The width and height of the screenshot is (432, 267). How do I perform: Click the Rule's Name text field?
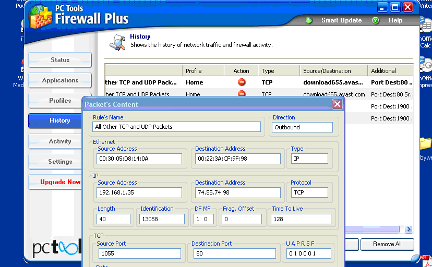tap(176, 127)
